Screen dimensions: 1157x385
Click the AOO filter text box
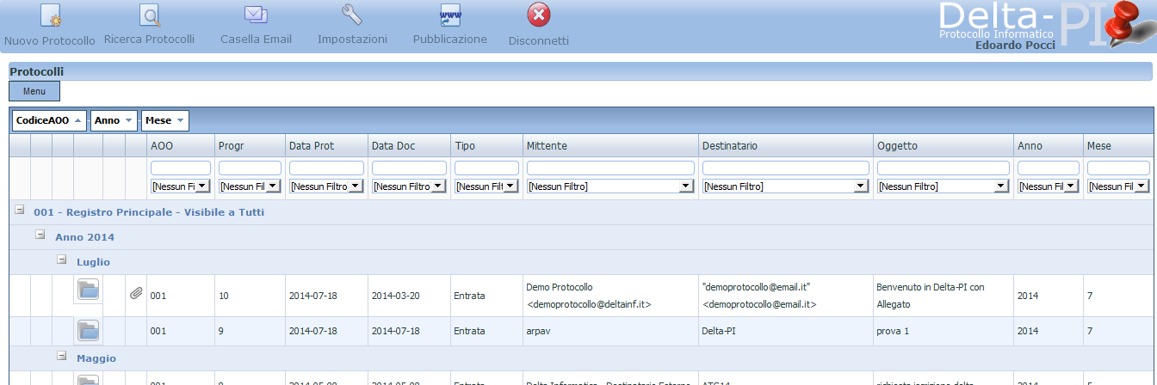(181, 168)
